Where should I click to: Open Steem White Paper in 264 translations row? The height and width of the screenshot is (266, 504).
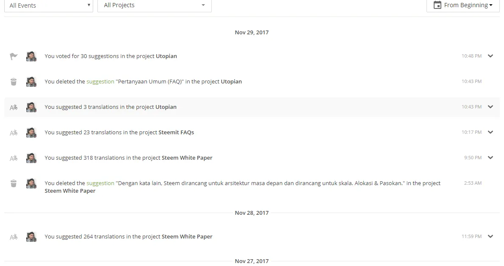(187, 237)
